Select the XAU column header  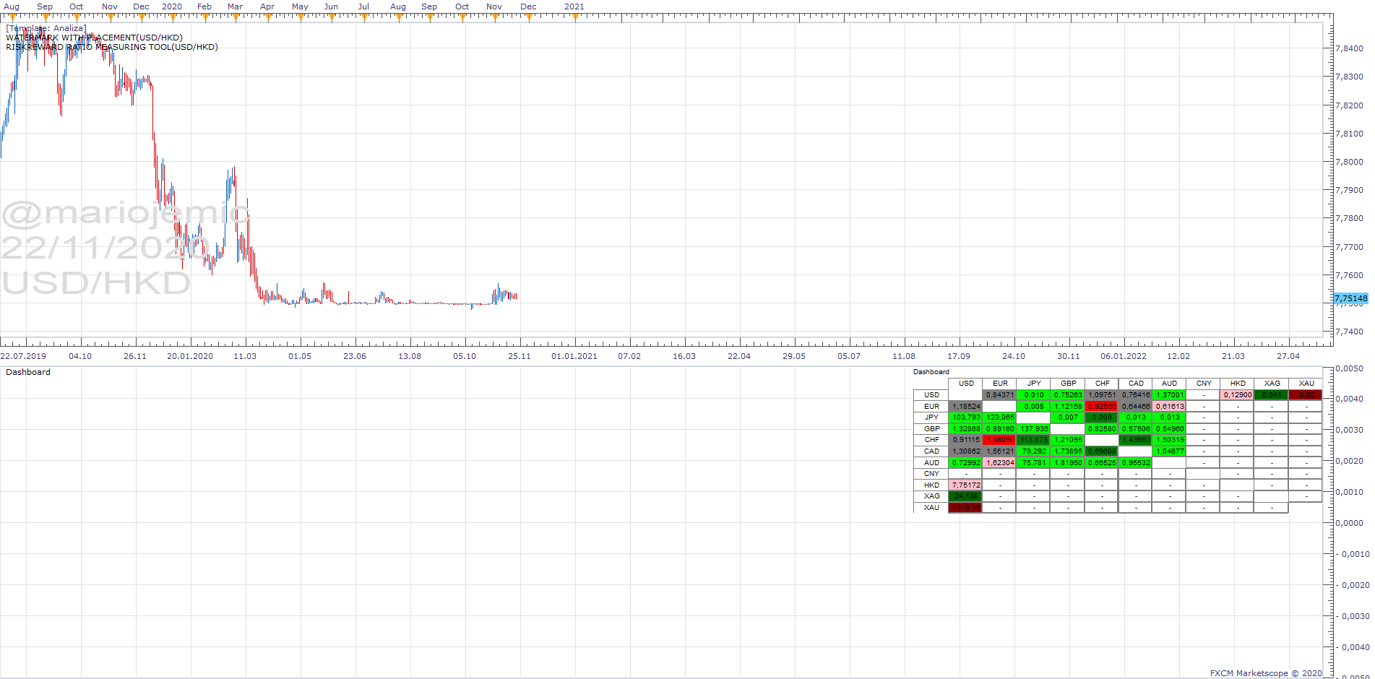click(x=1306, y=384)
